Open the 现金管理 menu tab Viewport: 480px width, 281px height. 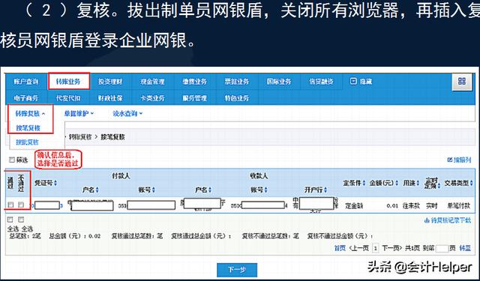tap(152, 82)
